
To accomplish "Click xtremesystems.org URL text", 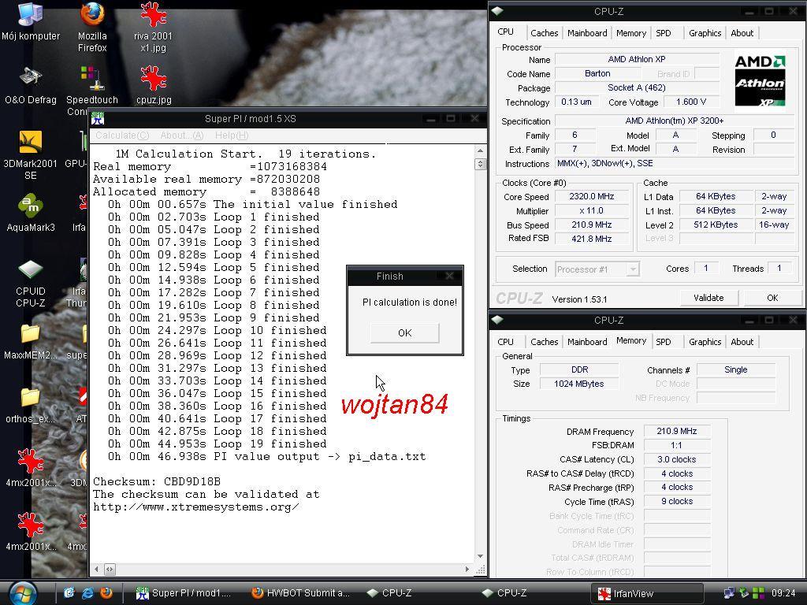I will [x=195, y=507].
